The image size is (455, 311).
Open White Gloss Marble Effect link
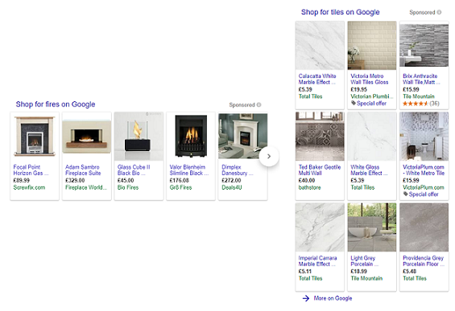tap(369, 170)
